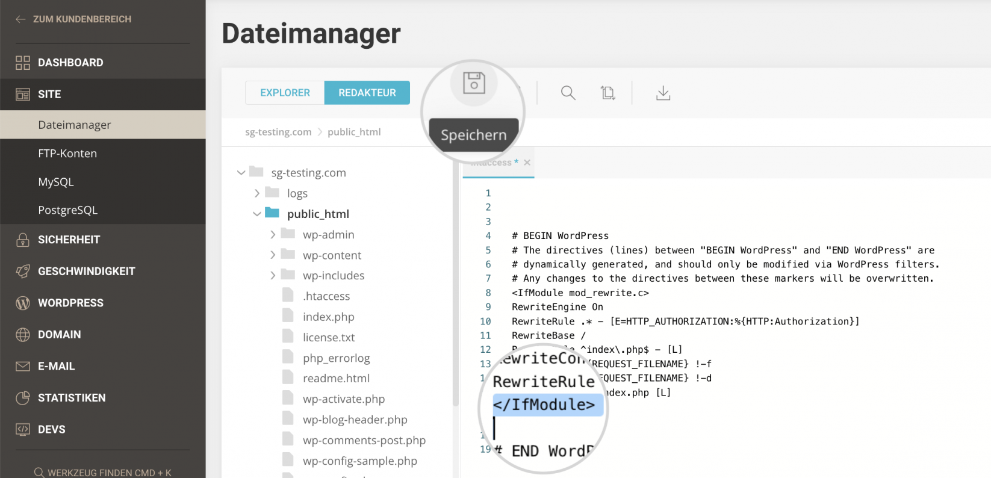This screenshot has width=991, height=478.
Task: Expand the wp-admin folder chevron
Action: click(x=273, y=235)
